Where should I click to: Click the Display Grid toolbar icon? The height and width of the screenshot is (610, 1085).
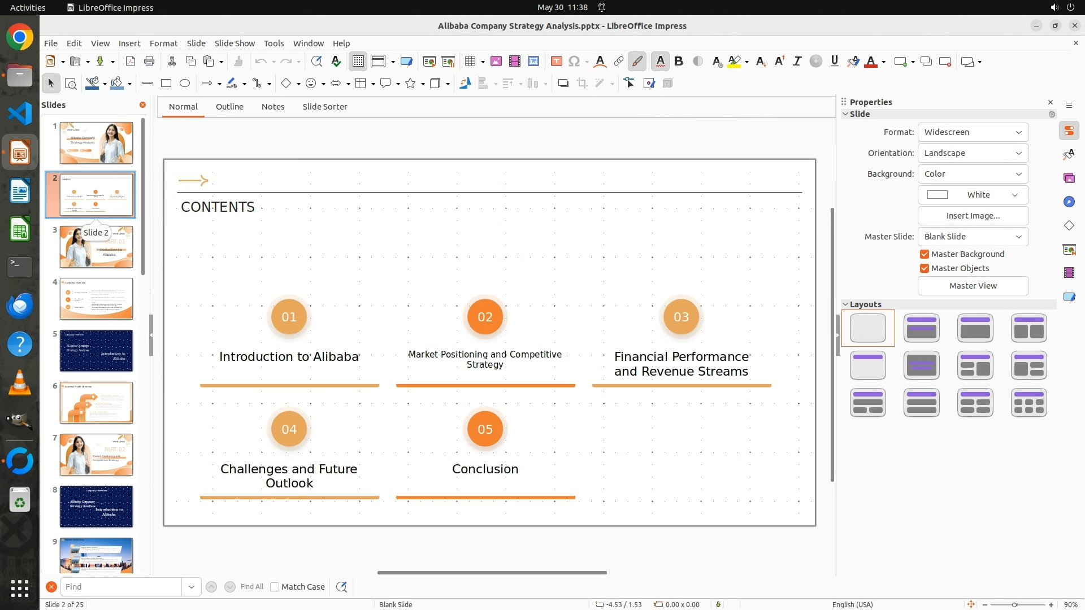click(x=358, y=62)
